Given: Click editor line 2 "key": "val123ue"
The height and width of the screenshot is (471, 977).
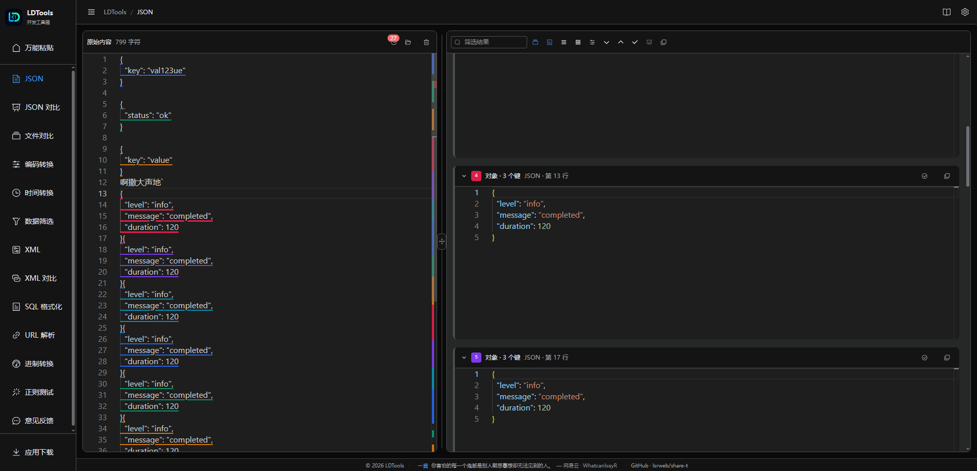Looking at the screenshot, I should (x=155, y=71).
